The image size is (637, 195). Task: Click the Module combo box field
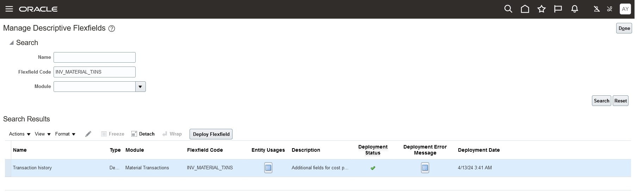pos(94,87)
